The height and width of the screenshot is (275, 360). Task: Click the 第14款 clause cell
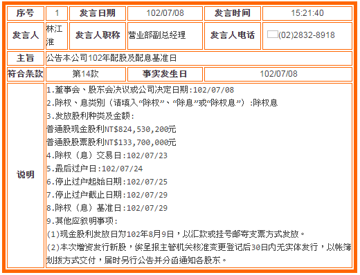(86, 74)
